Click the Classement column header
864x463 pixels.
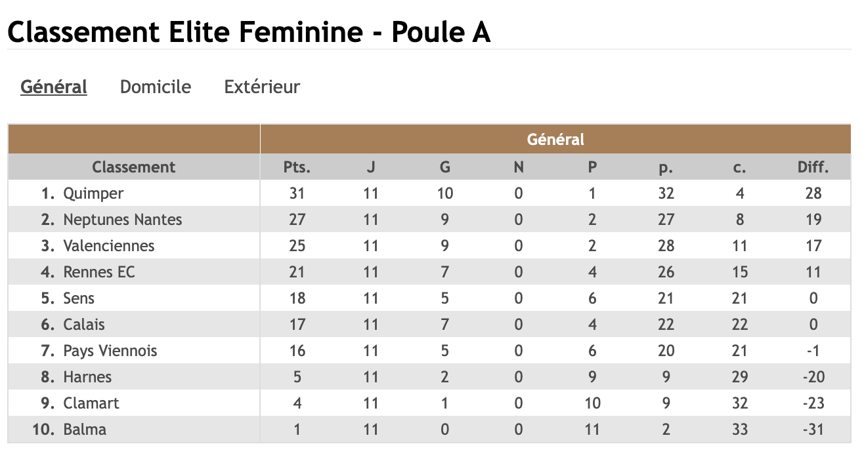coord(134,167)
